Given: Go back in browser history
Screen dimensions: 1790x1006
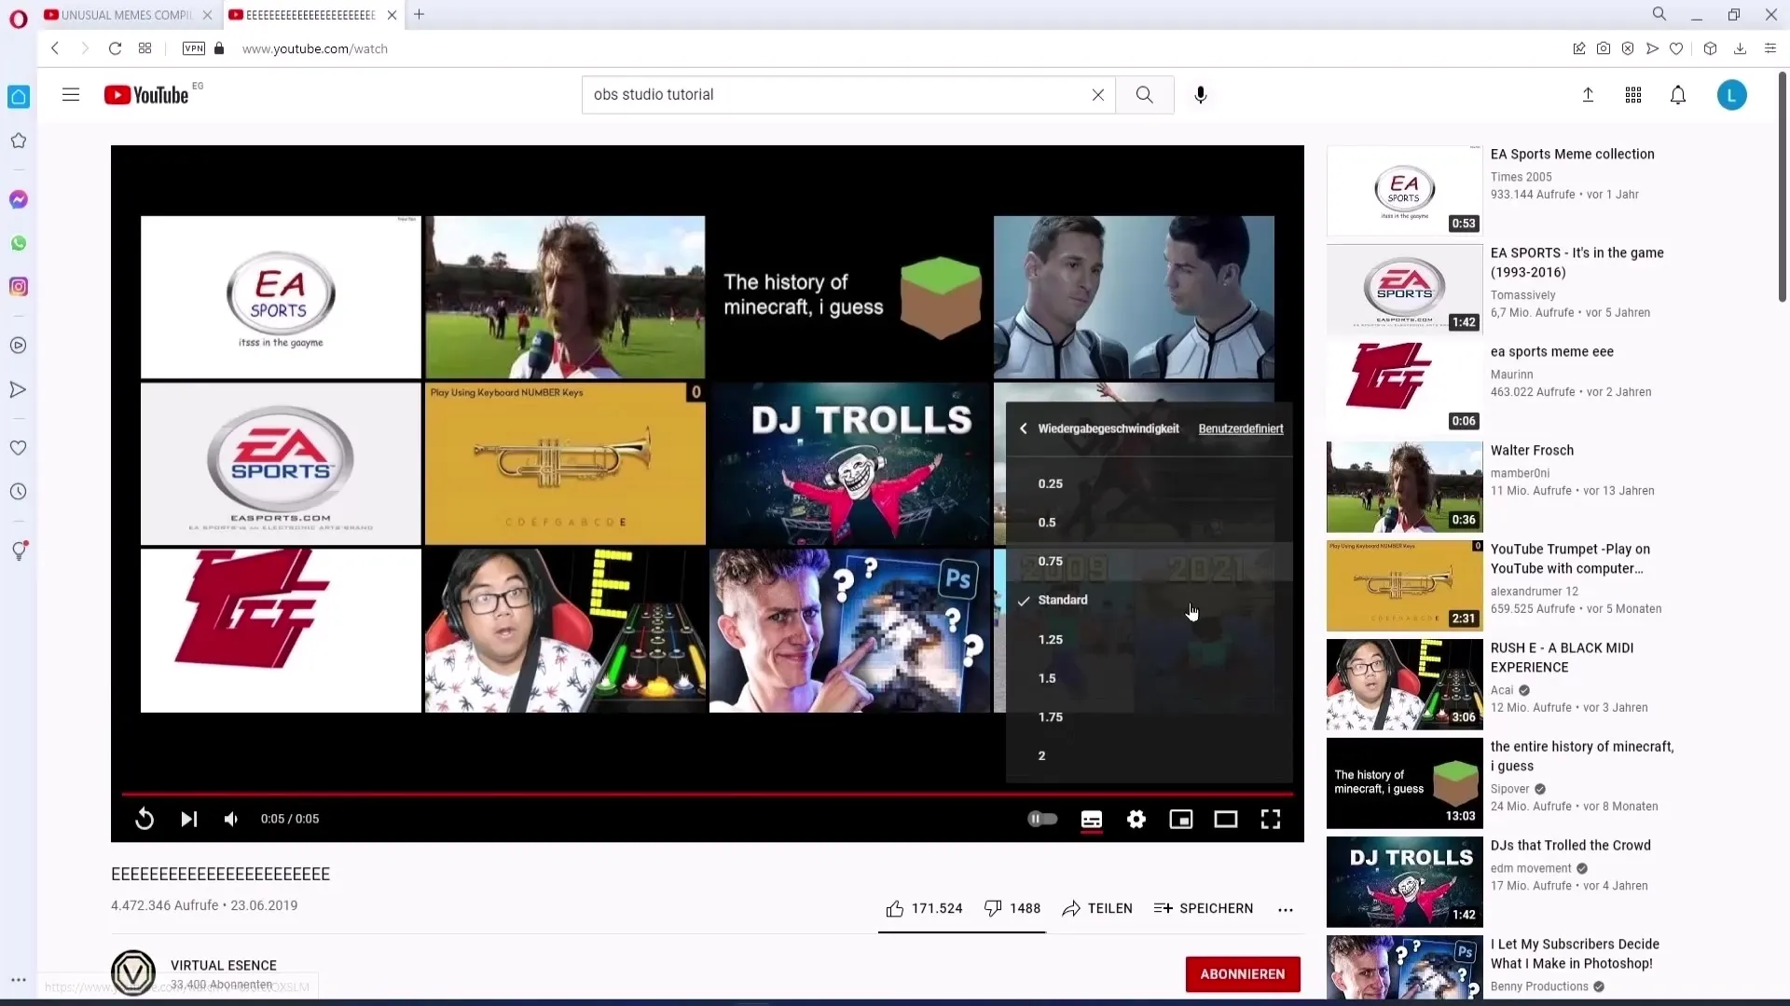Looking at the screenshot, I should [x=55, y=48].
